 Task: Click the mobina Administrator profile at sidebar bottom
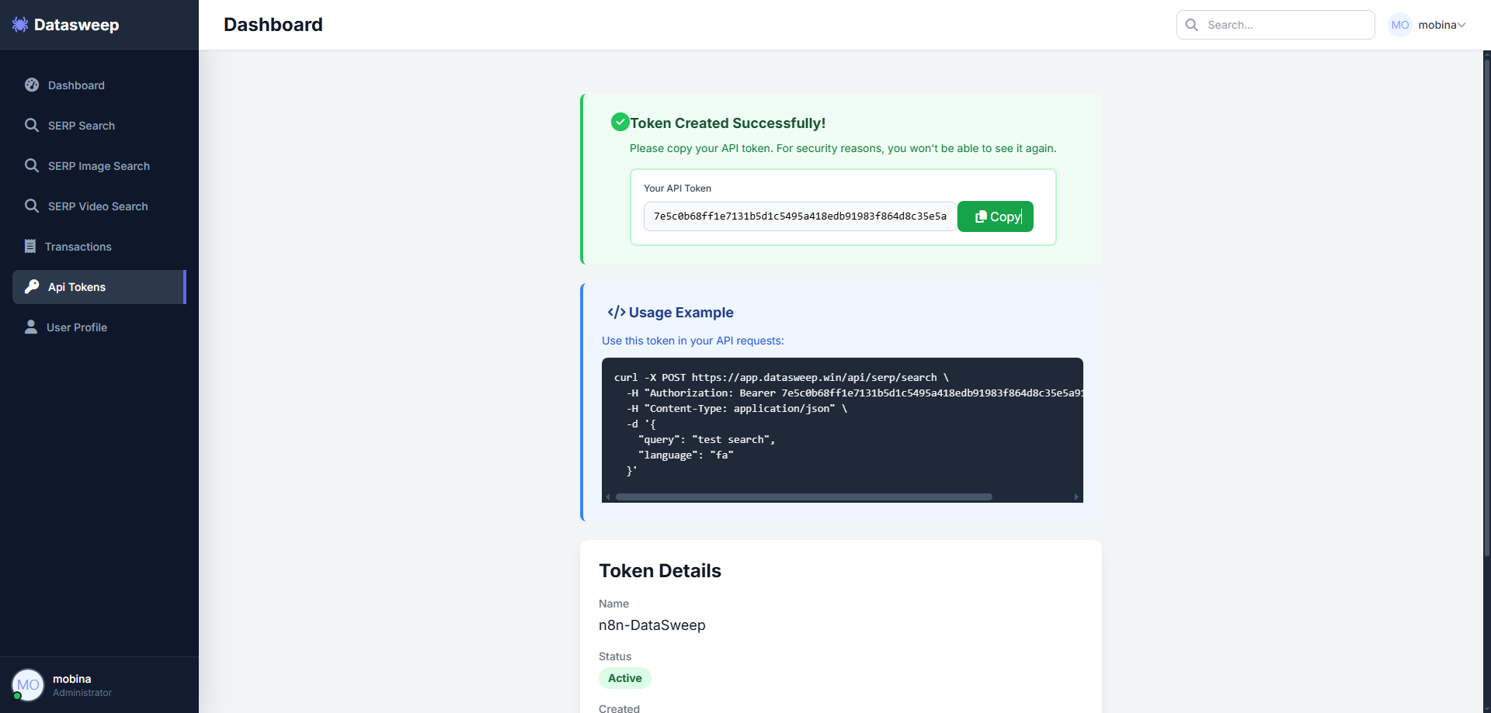(71, 685)
